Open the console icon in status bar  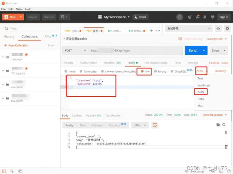pyautogui.click(x=20, y=171)
